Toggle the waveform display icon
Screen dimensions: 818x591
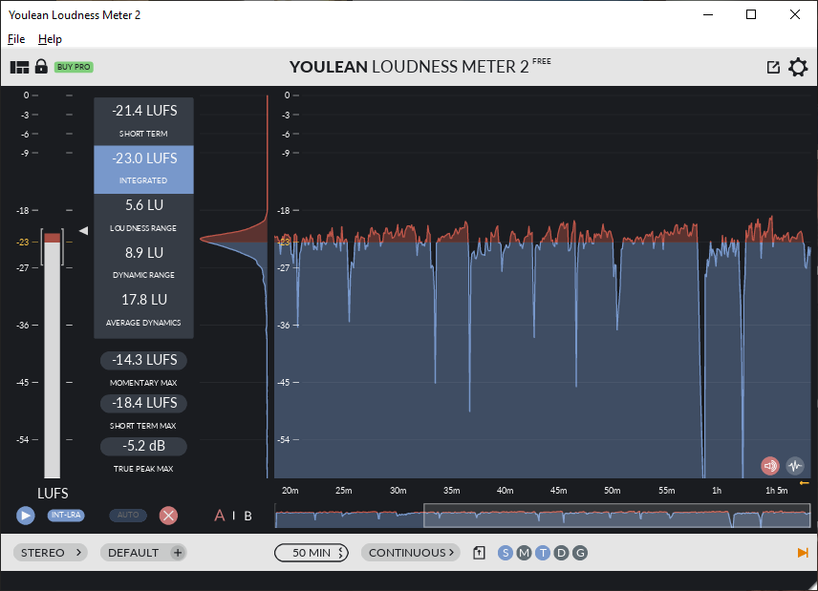pos(795,465)
